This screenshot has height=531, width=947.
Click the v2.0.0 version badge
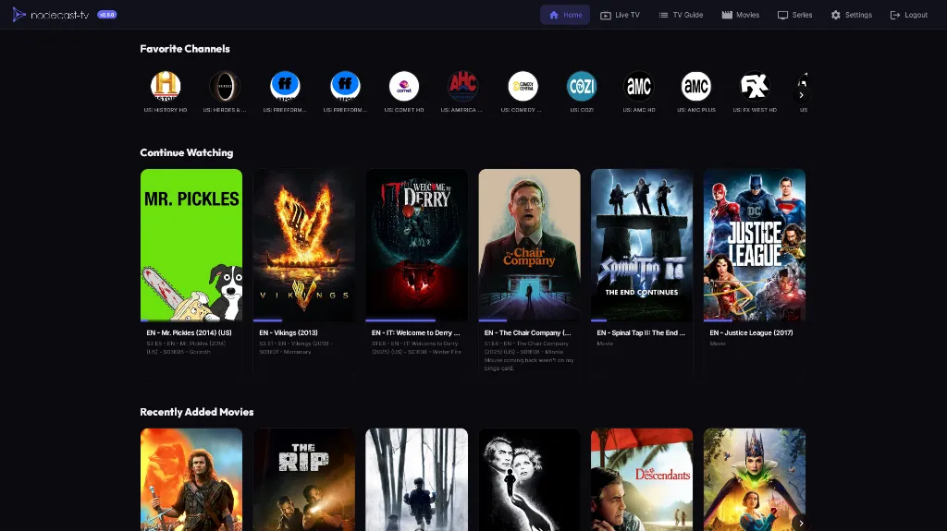107,15
